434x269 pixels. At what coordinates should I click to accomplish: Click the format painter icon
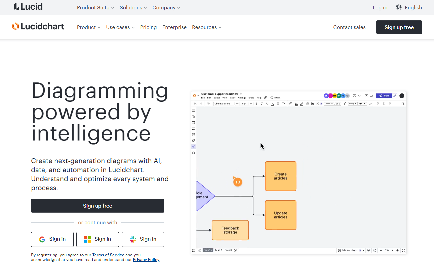tap(208, 104)
